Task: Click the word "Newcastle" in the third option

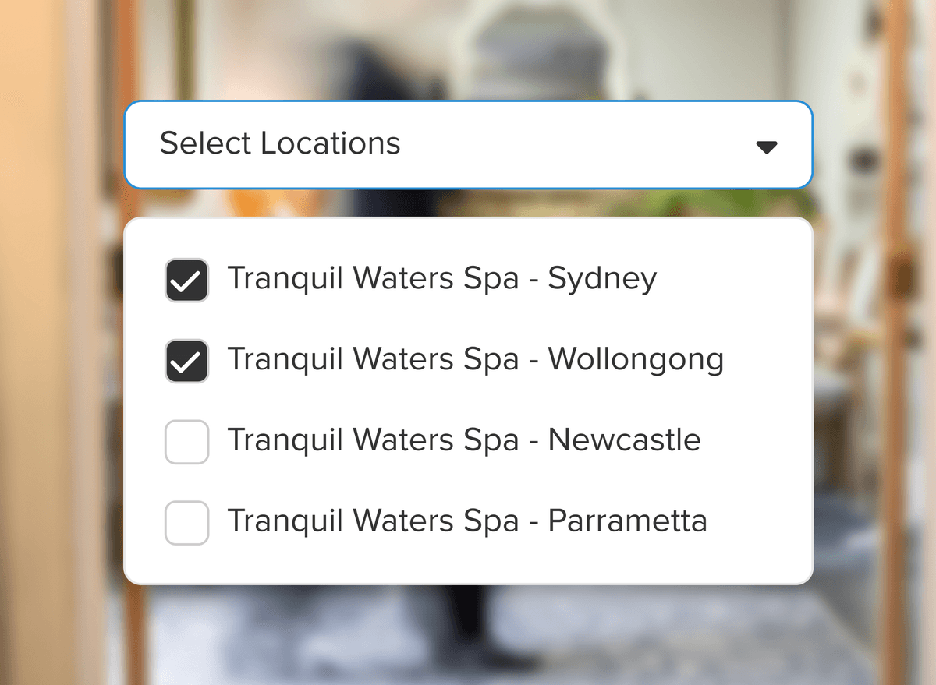Action: (624, 440)
